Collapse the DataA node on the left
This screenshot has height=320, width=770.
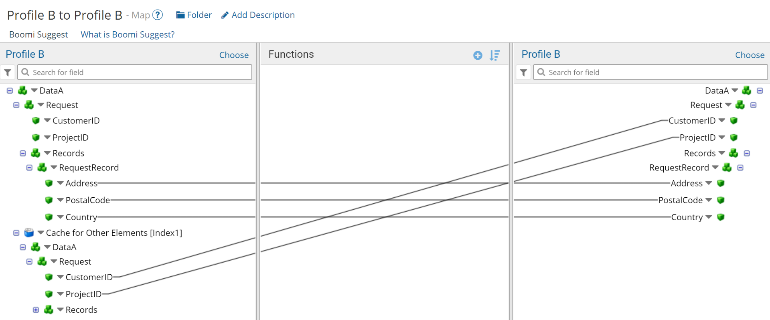(x=9, y=91)
